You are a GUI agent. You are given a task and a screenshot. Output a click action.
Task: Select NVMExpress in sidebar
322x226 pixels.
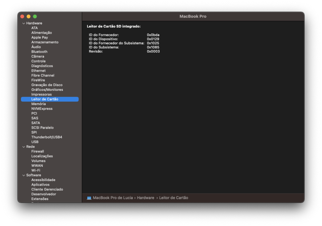[42, 109]
